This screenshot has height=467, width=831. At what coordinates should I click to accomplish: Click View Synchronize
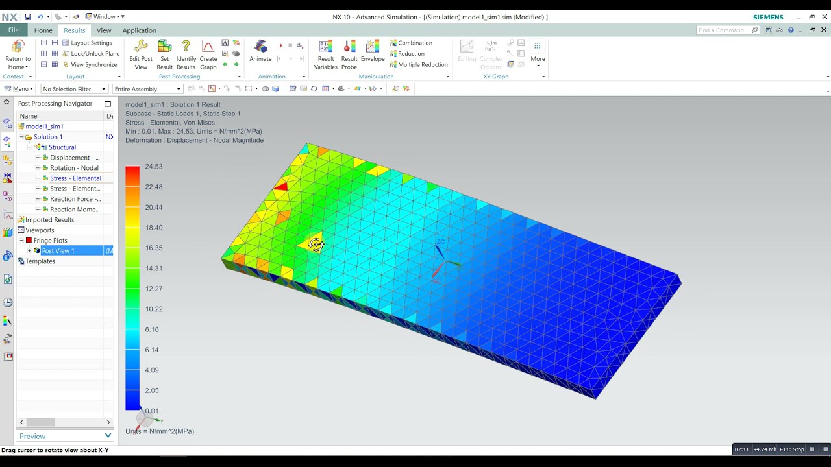90,64
